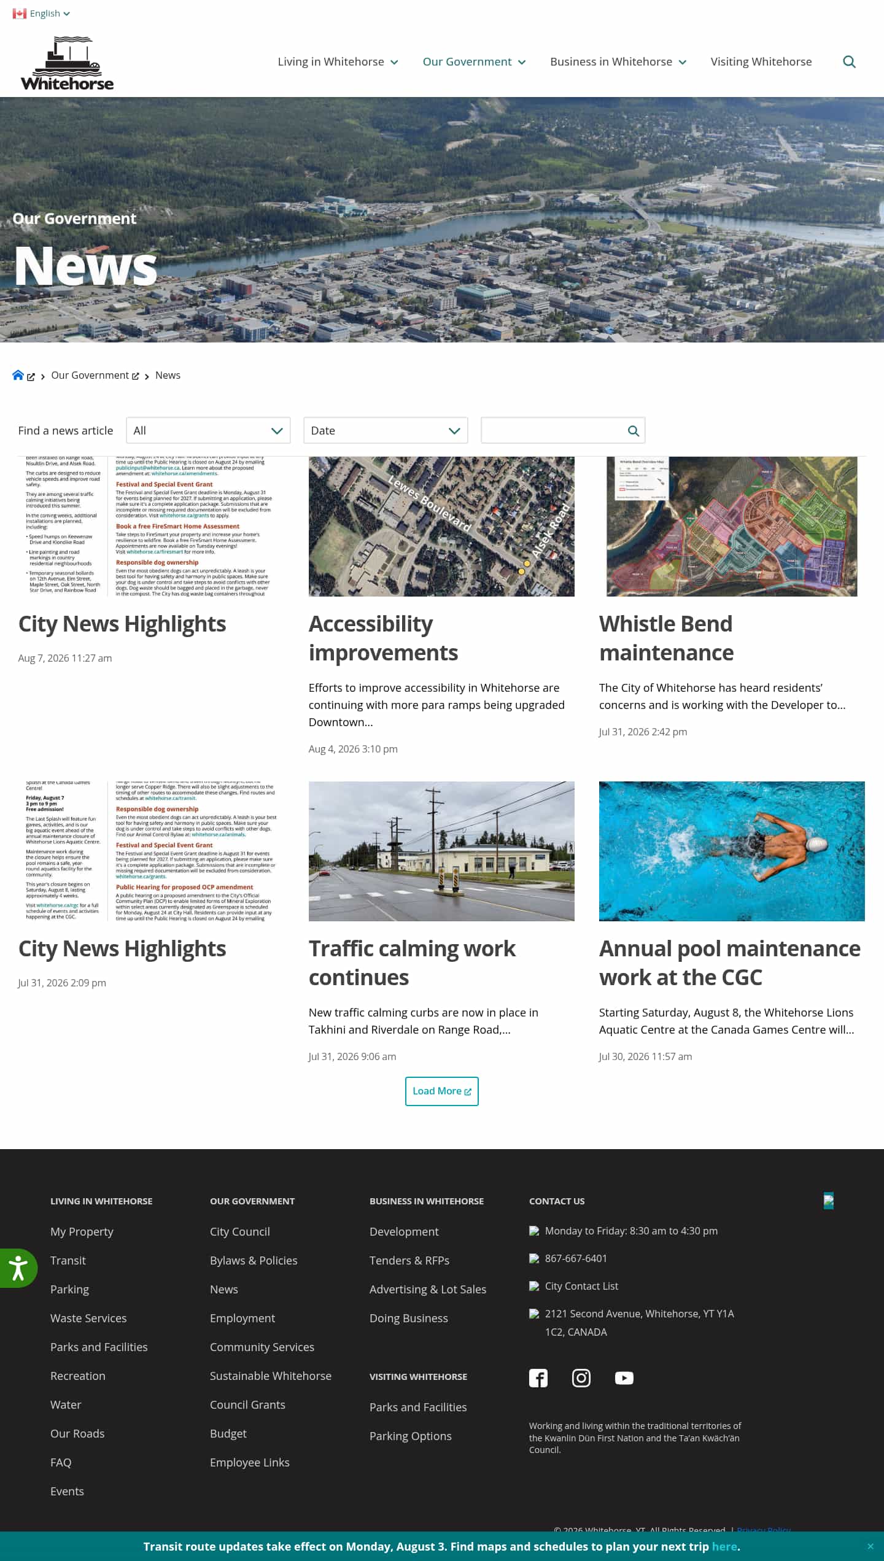Go to home via breadcrumb house icon
Viewport: 884px width, 1561px height.
[x=18, y=375]
